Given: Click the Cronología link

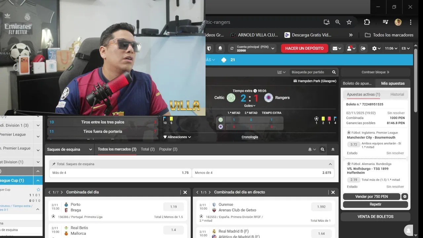Looking at the screenshot, I should (x=250, y=137).
